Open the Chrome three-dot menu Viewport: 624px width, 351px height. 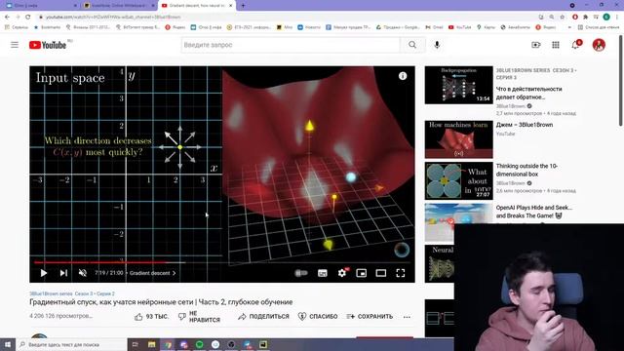617,18
